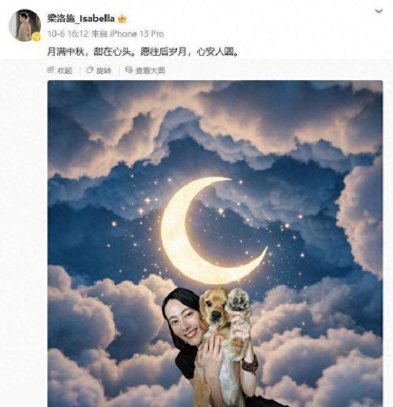393x407 pixels.
Task: Click the 旋转 rotate icon
Action: (90, 70)
